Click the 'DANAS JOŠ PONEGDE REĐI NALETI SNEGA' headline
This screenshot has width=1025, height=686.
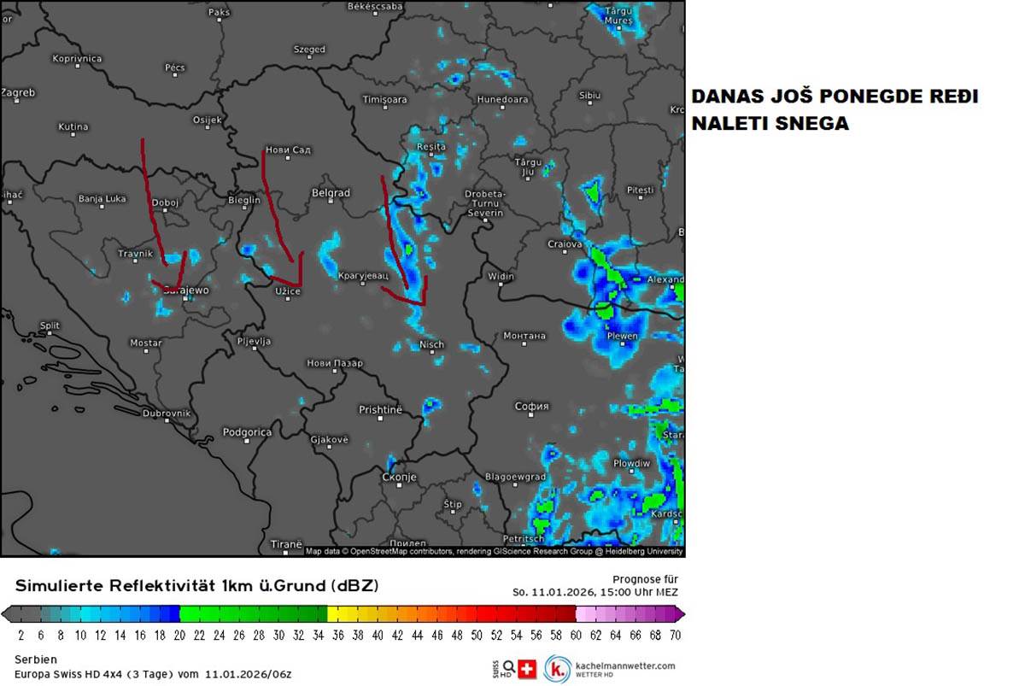pos(835,110)
